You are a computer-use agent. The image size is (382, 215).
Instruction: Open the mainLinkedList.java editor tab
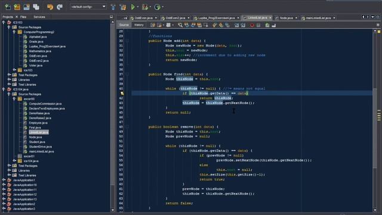click(x=318, y=18)
